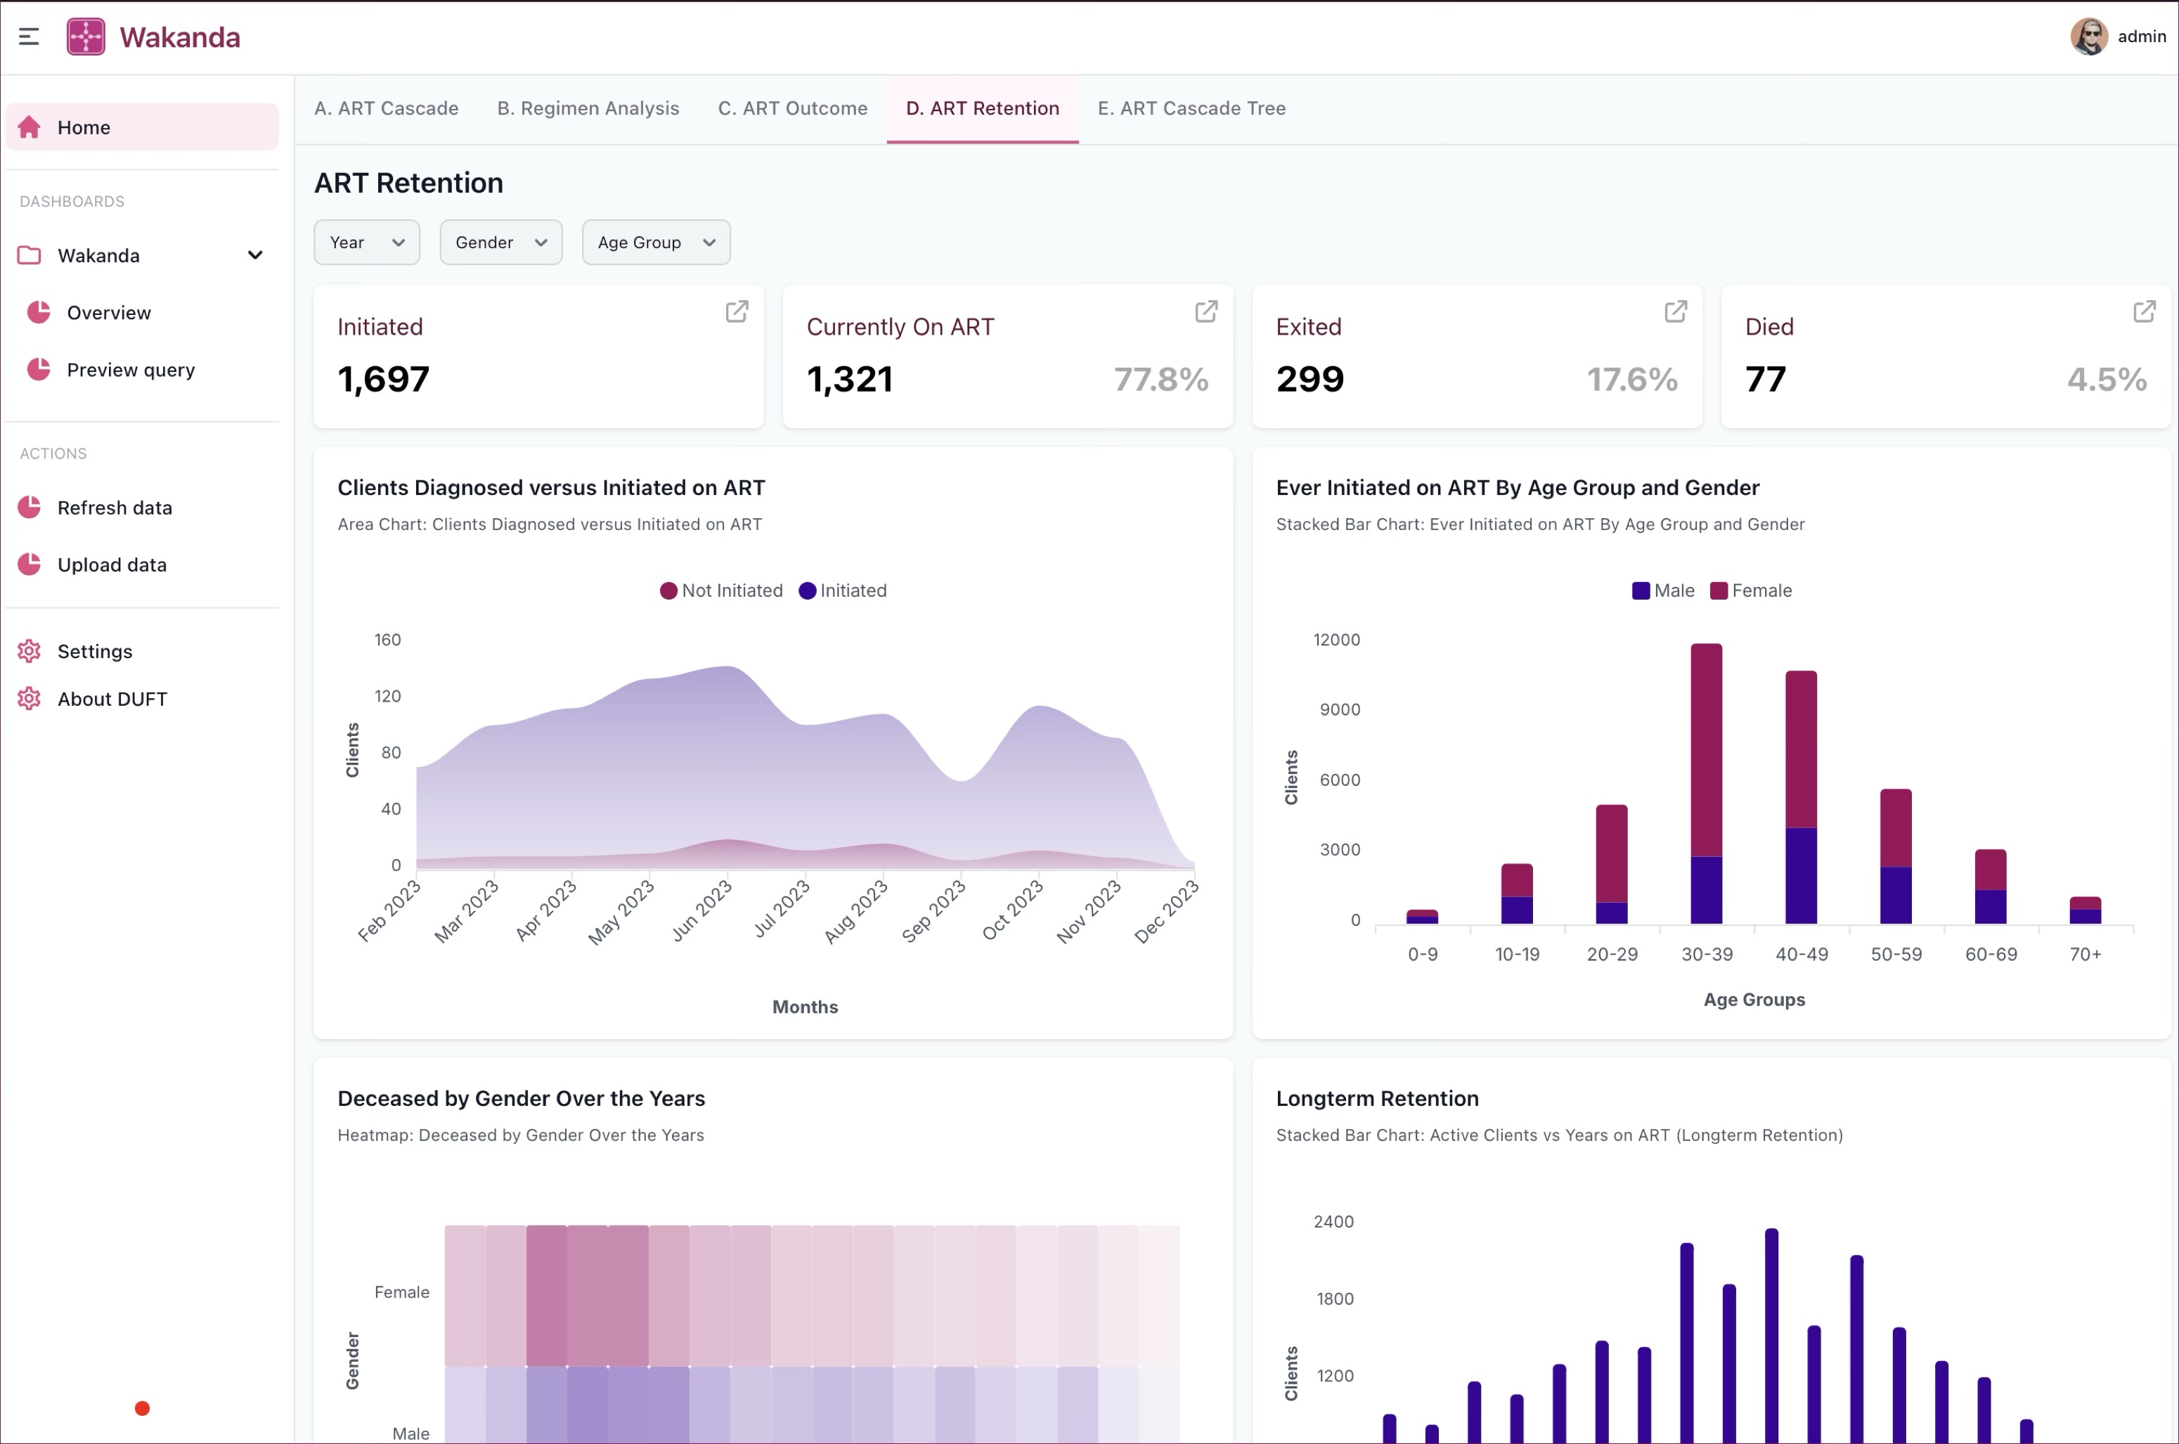Screen dimensions: 2179x1444
Task: Click the darkest Female heatmap cell
Action: [546, 1295]
